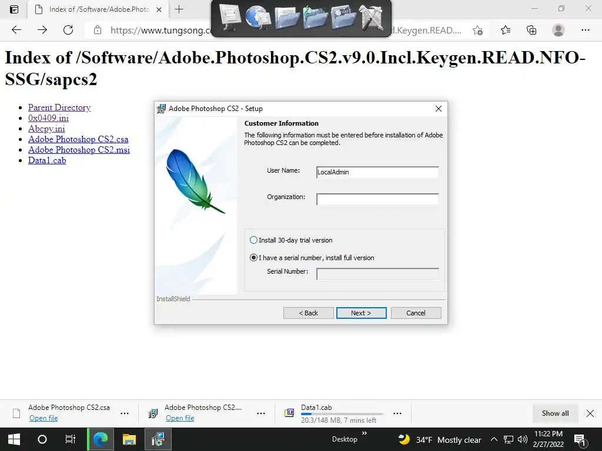
Task: Close the Adobe Photoshop CS2 Setup dialog
Action: click(439, 109)
